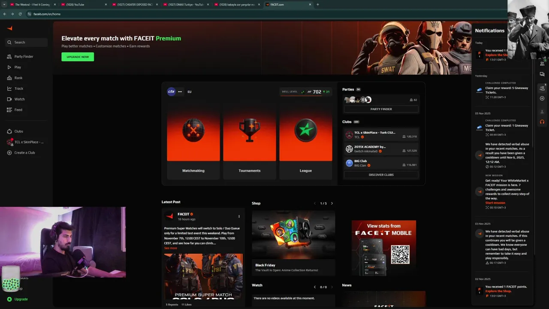Open Claim your reward: 5 Giveaway Tickets notification
The image size is (549, 309).
[x=503, y=91]
